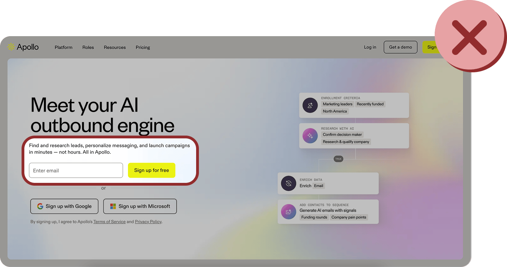Click Sign up with Microsoft
The width and height of the screenshot is (507, 267).
click(x=140, y=206)
